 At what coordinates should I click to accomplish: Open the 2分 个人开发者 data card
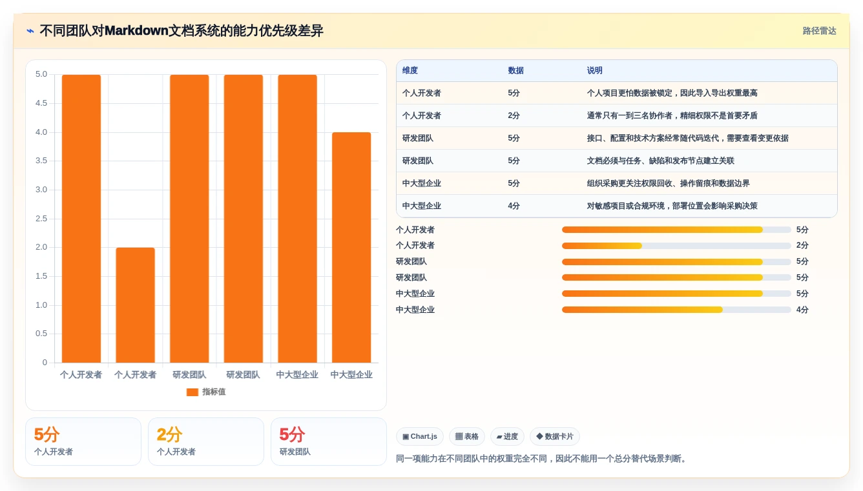click(206, 441)
